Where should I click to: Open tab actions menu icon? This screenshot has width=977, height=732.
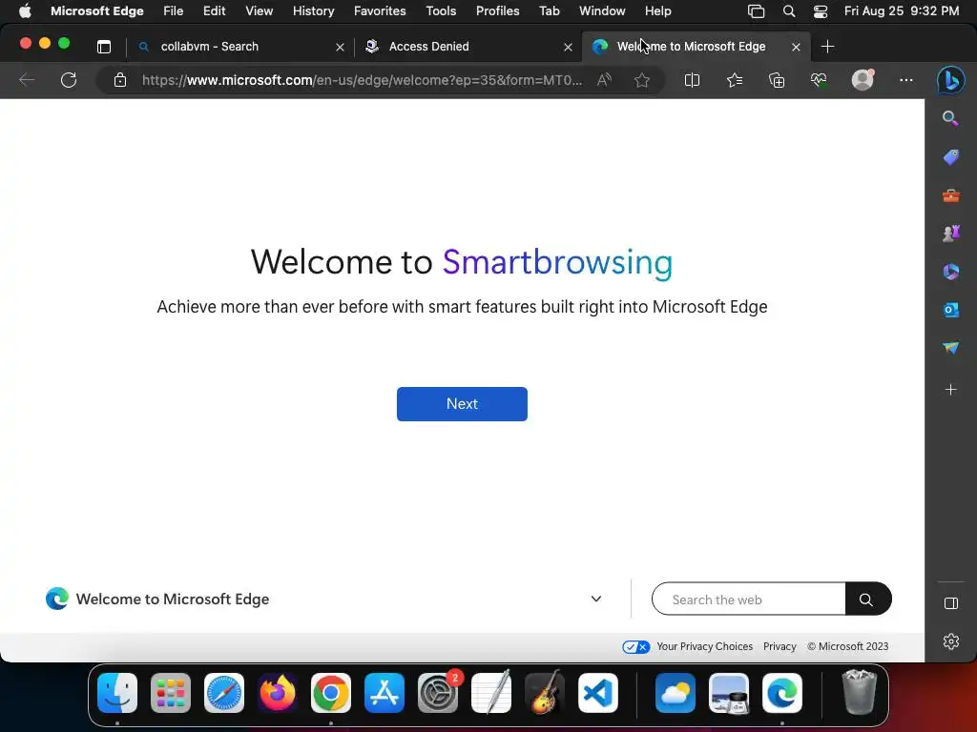tap(104, 47)
